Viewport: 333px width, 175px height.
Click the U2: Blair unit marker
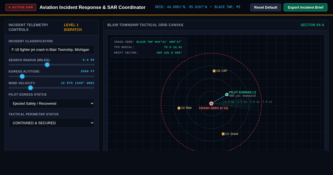(x=179, y=108)
